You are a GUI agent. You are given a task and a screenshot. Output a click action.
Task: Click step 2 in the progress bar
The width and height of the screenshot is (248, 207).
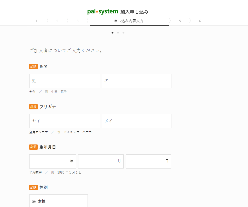point(57,21)
